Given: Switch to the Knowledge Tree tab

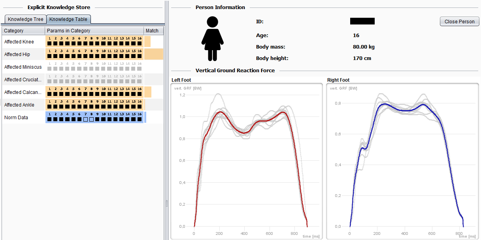Looking at the screenshot, I should [26, 19].
